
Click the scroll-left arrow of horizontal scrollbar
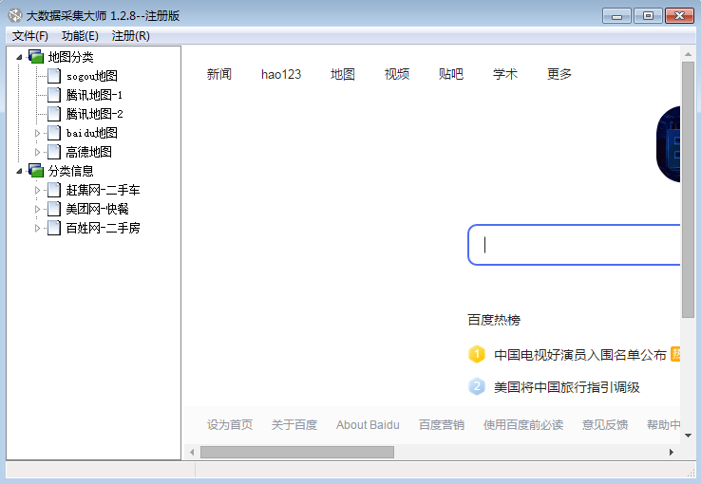(x=192, y=453)
